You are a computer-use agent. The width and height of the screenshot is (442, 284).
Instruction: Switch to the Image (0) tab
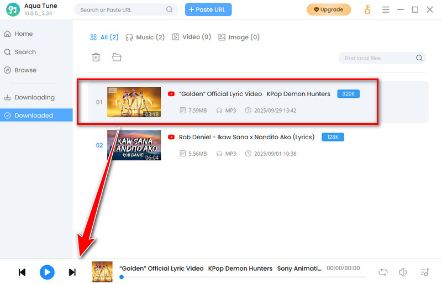point(239,37)
